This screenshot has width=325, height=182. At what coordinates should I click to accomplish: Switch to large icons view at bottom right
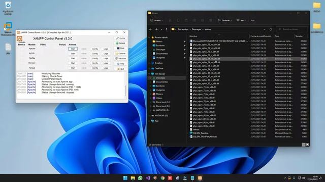307,145
